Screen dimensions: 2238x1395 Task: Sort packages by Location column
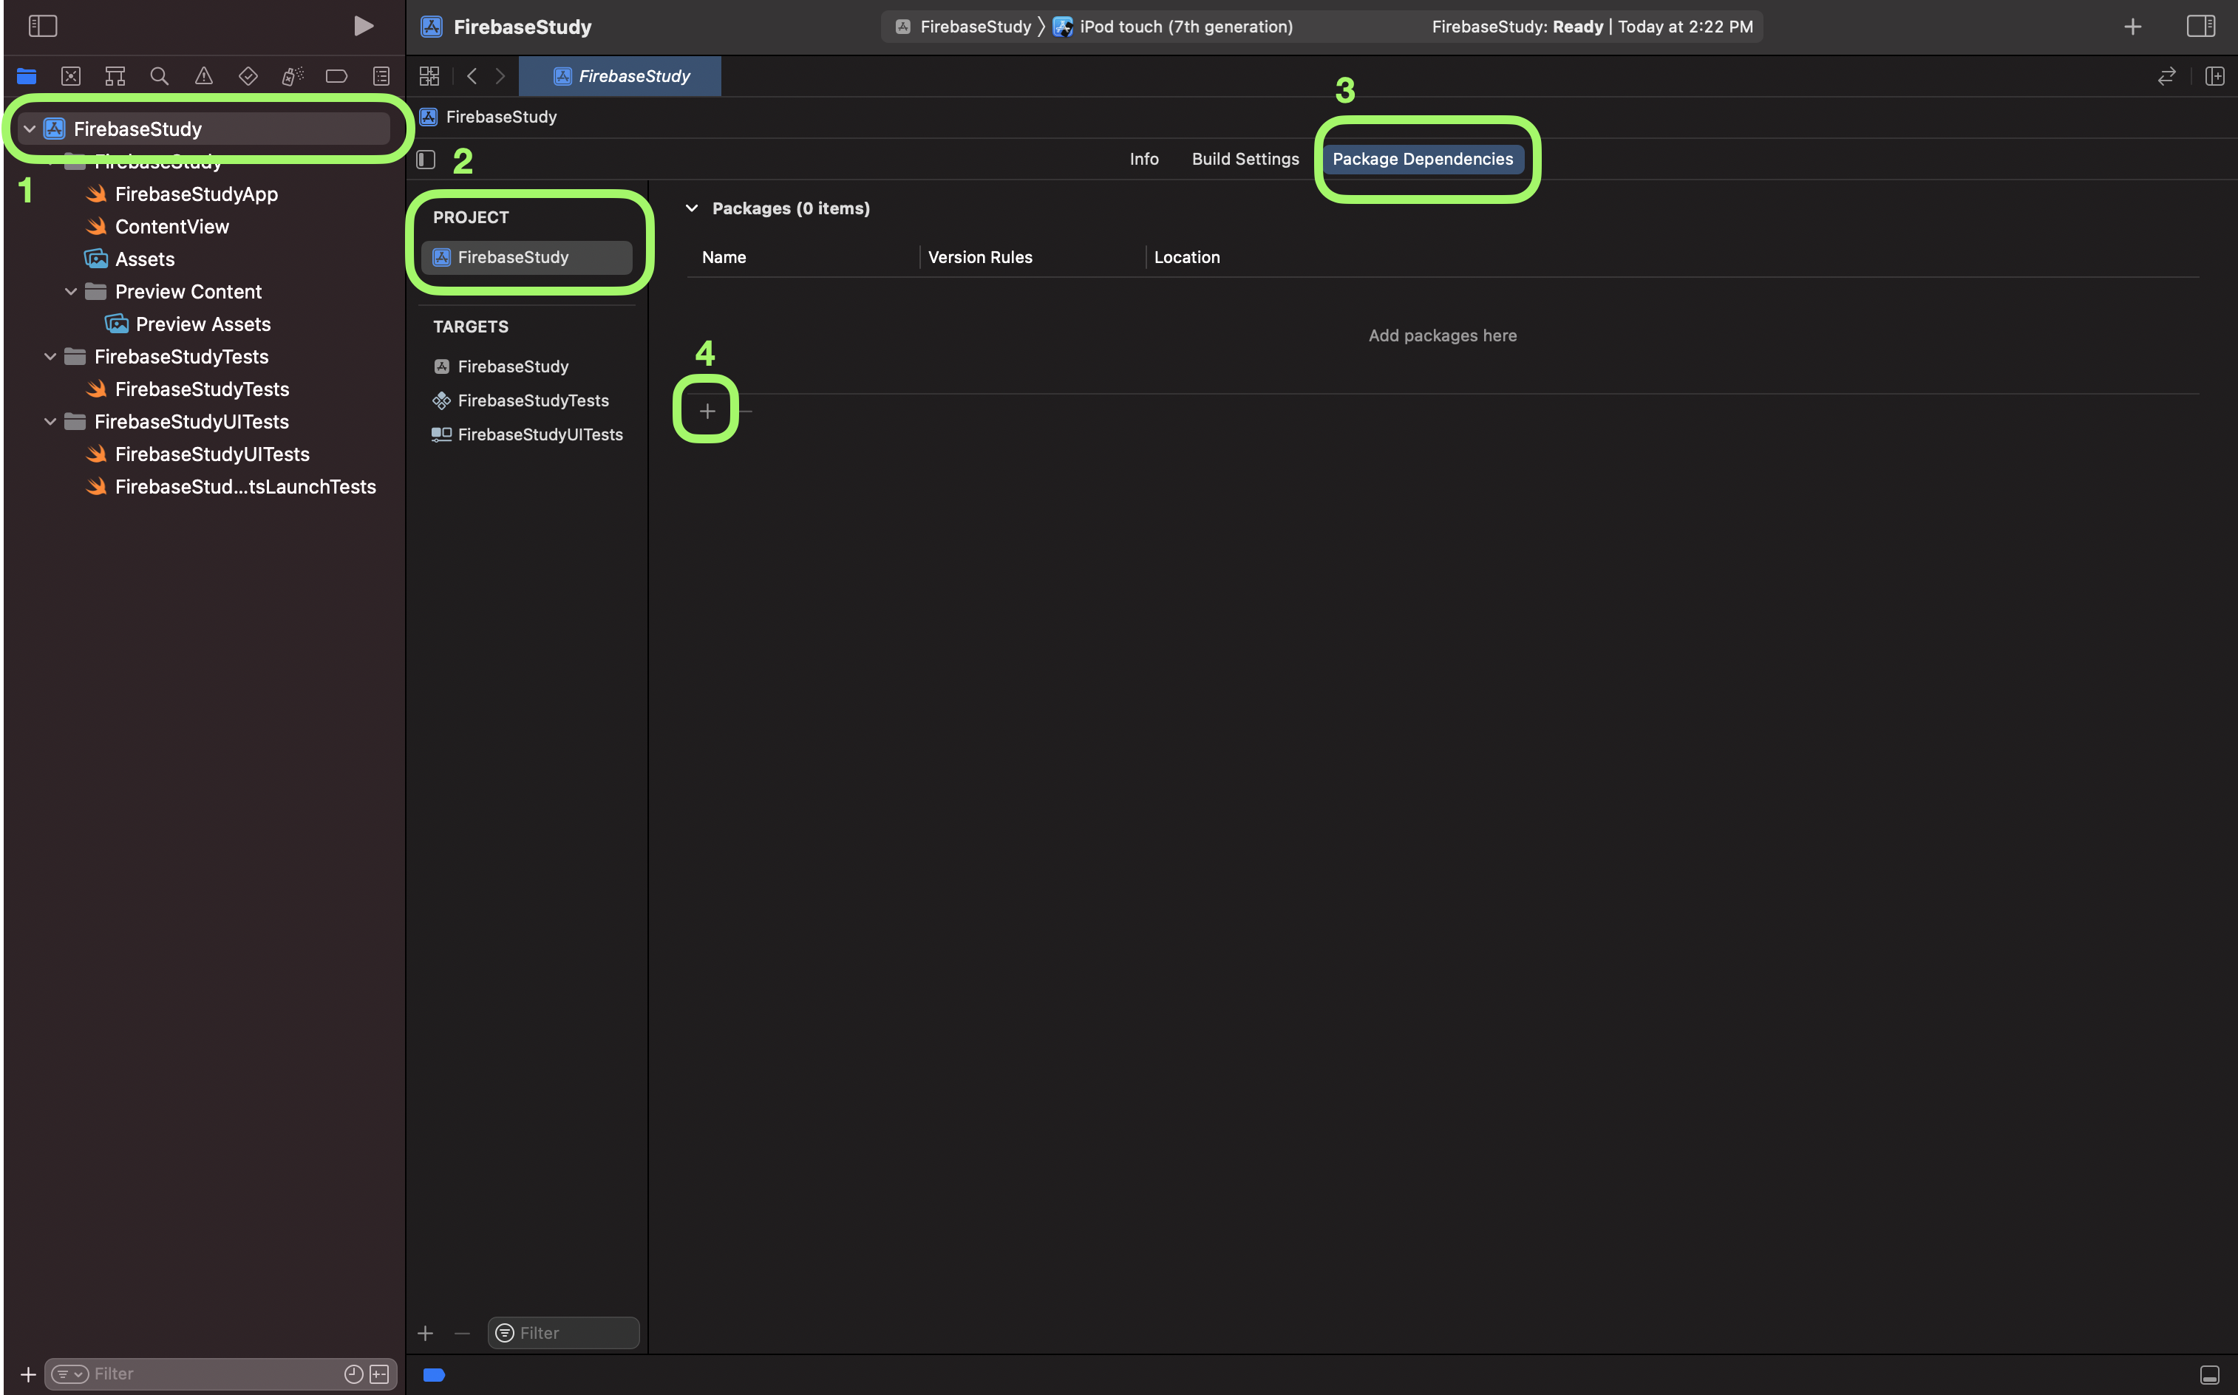(x=1187, y=257)
